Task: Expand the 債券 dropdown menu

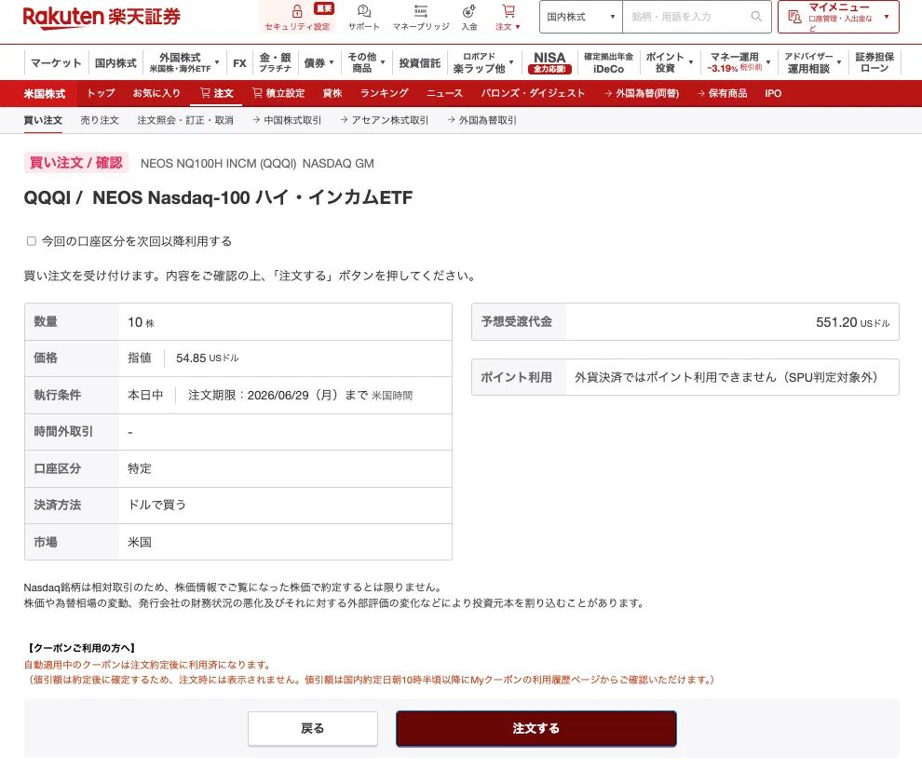Action: pos(319,63)
